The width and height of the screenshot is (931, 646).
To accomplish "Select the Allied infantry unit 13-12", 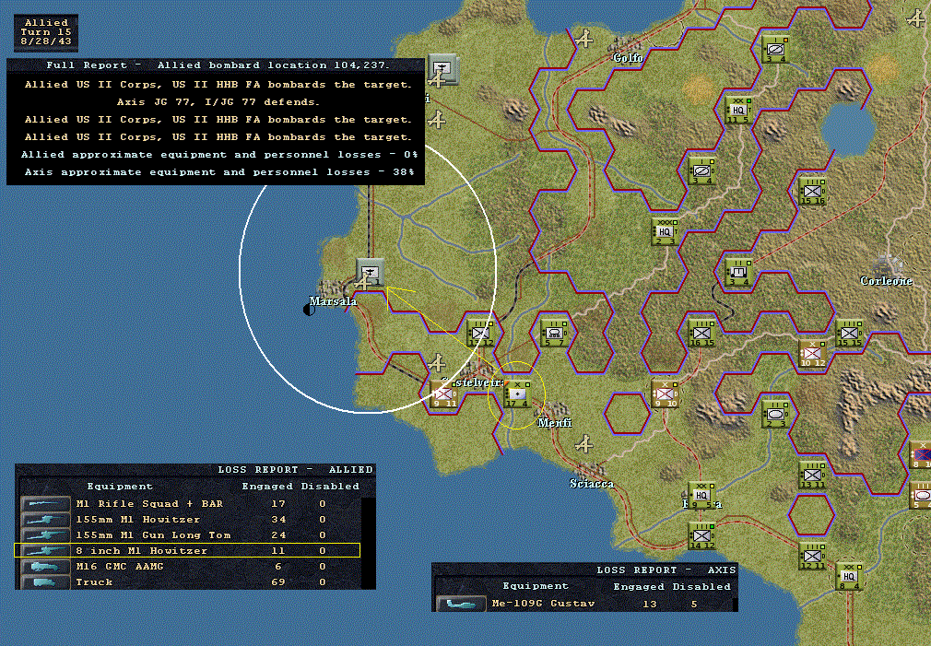I will (x=479, y=334).
